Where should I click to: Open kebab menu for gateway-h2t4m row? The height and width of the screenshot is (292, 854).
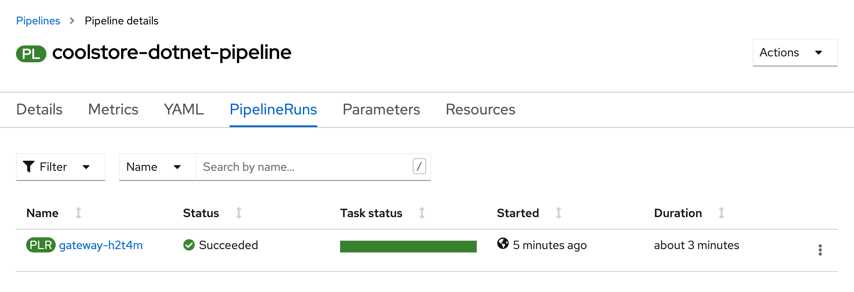[820, 250]
